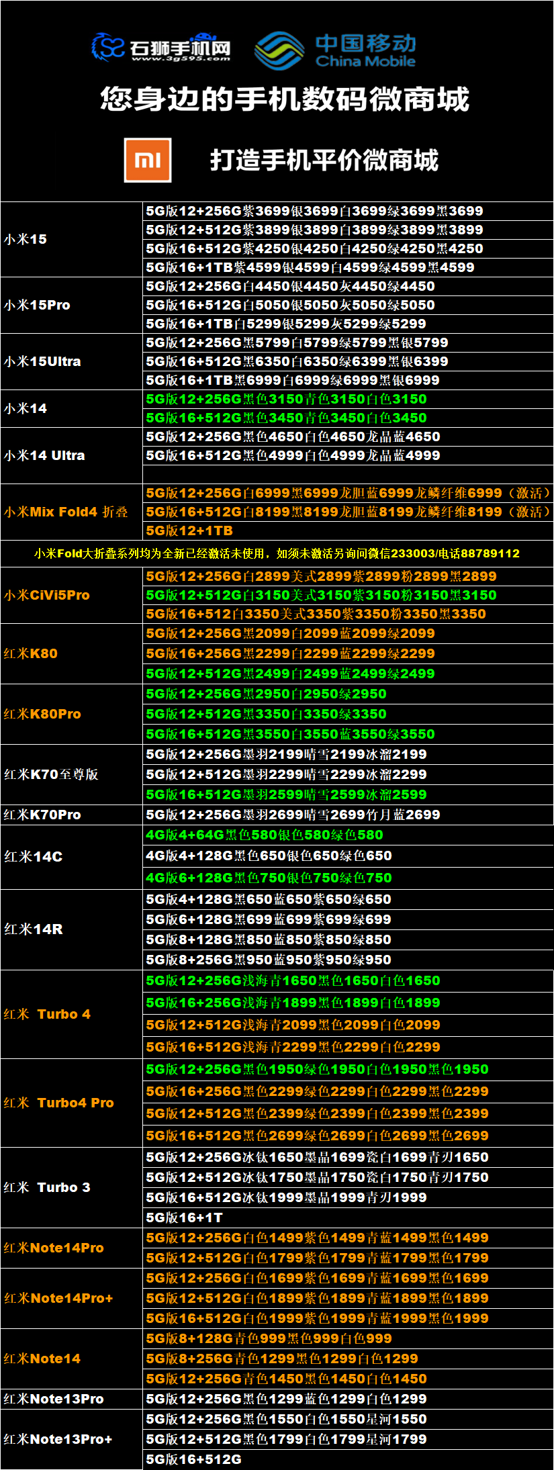Select the row "5G版4+128G黑650蓝650"
Viewport: 554px width, 1470px height.
pyautogui.click(x=349, y=899)
